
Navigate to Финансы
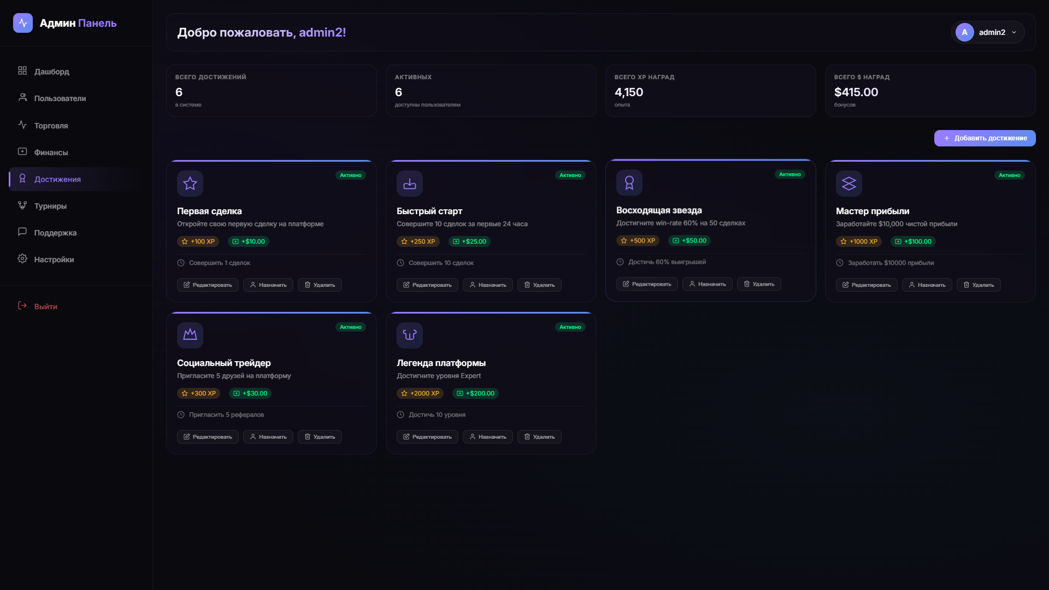(x=76, y=152)
